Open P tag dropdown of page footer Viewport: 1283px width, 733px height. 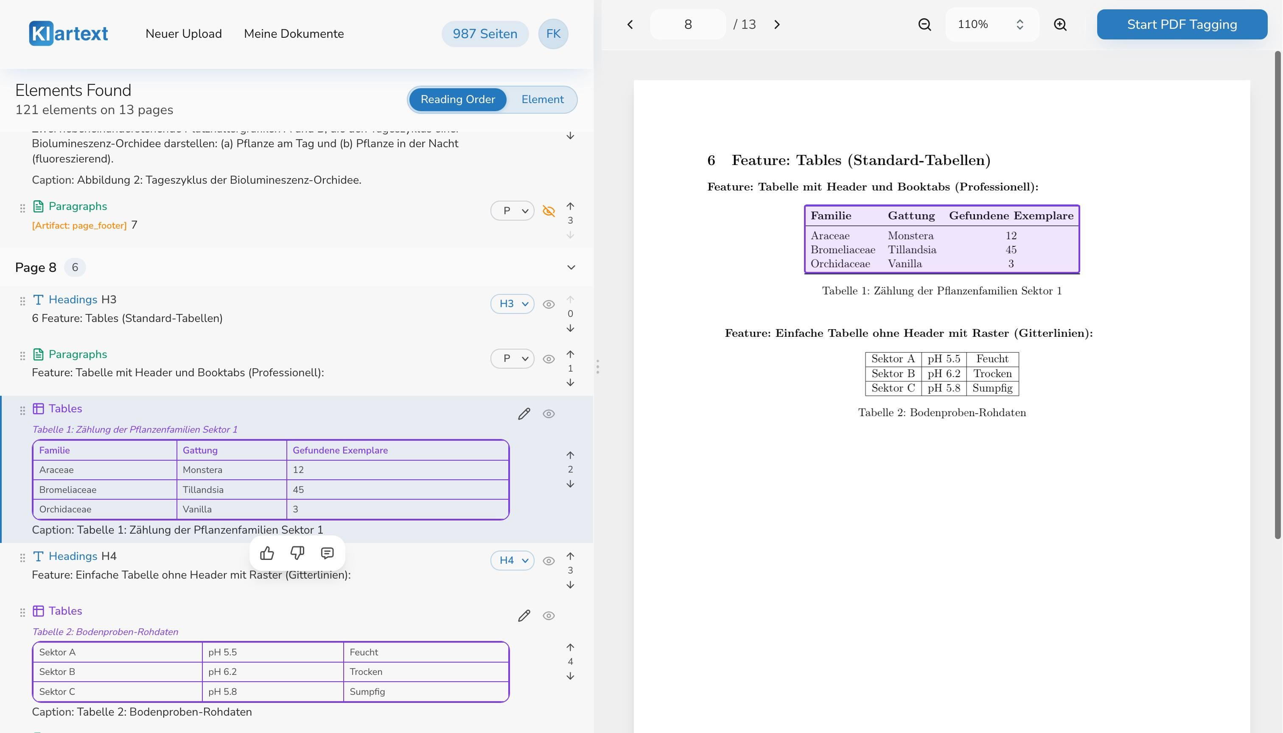pyautogui.click(x=512, y=211)
